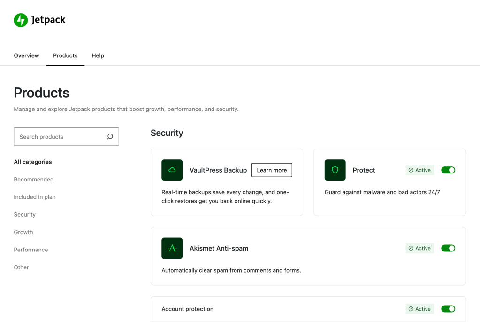Viewport: 480px width, 322px height.
Task: Click the Active badge on Akismet Anti-spam
Action: click(419, 248)
